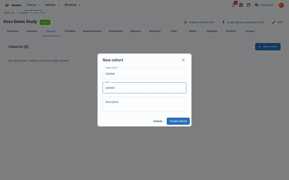This screenshot has height=180, width=289.
Task: Open the calendar icon in header
Action: [x=248, y=5]
